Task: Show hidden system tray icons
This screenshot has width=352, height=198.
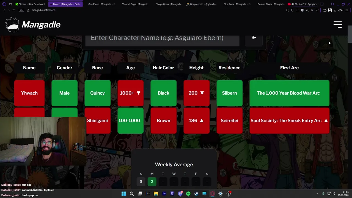Action: 317,194
